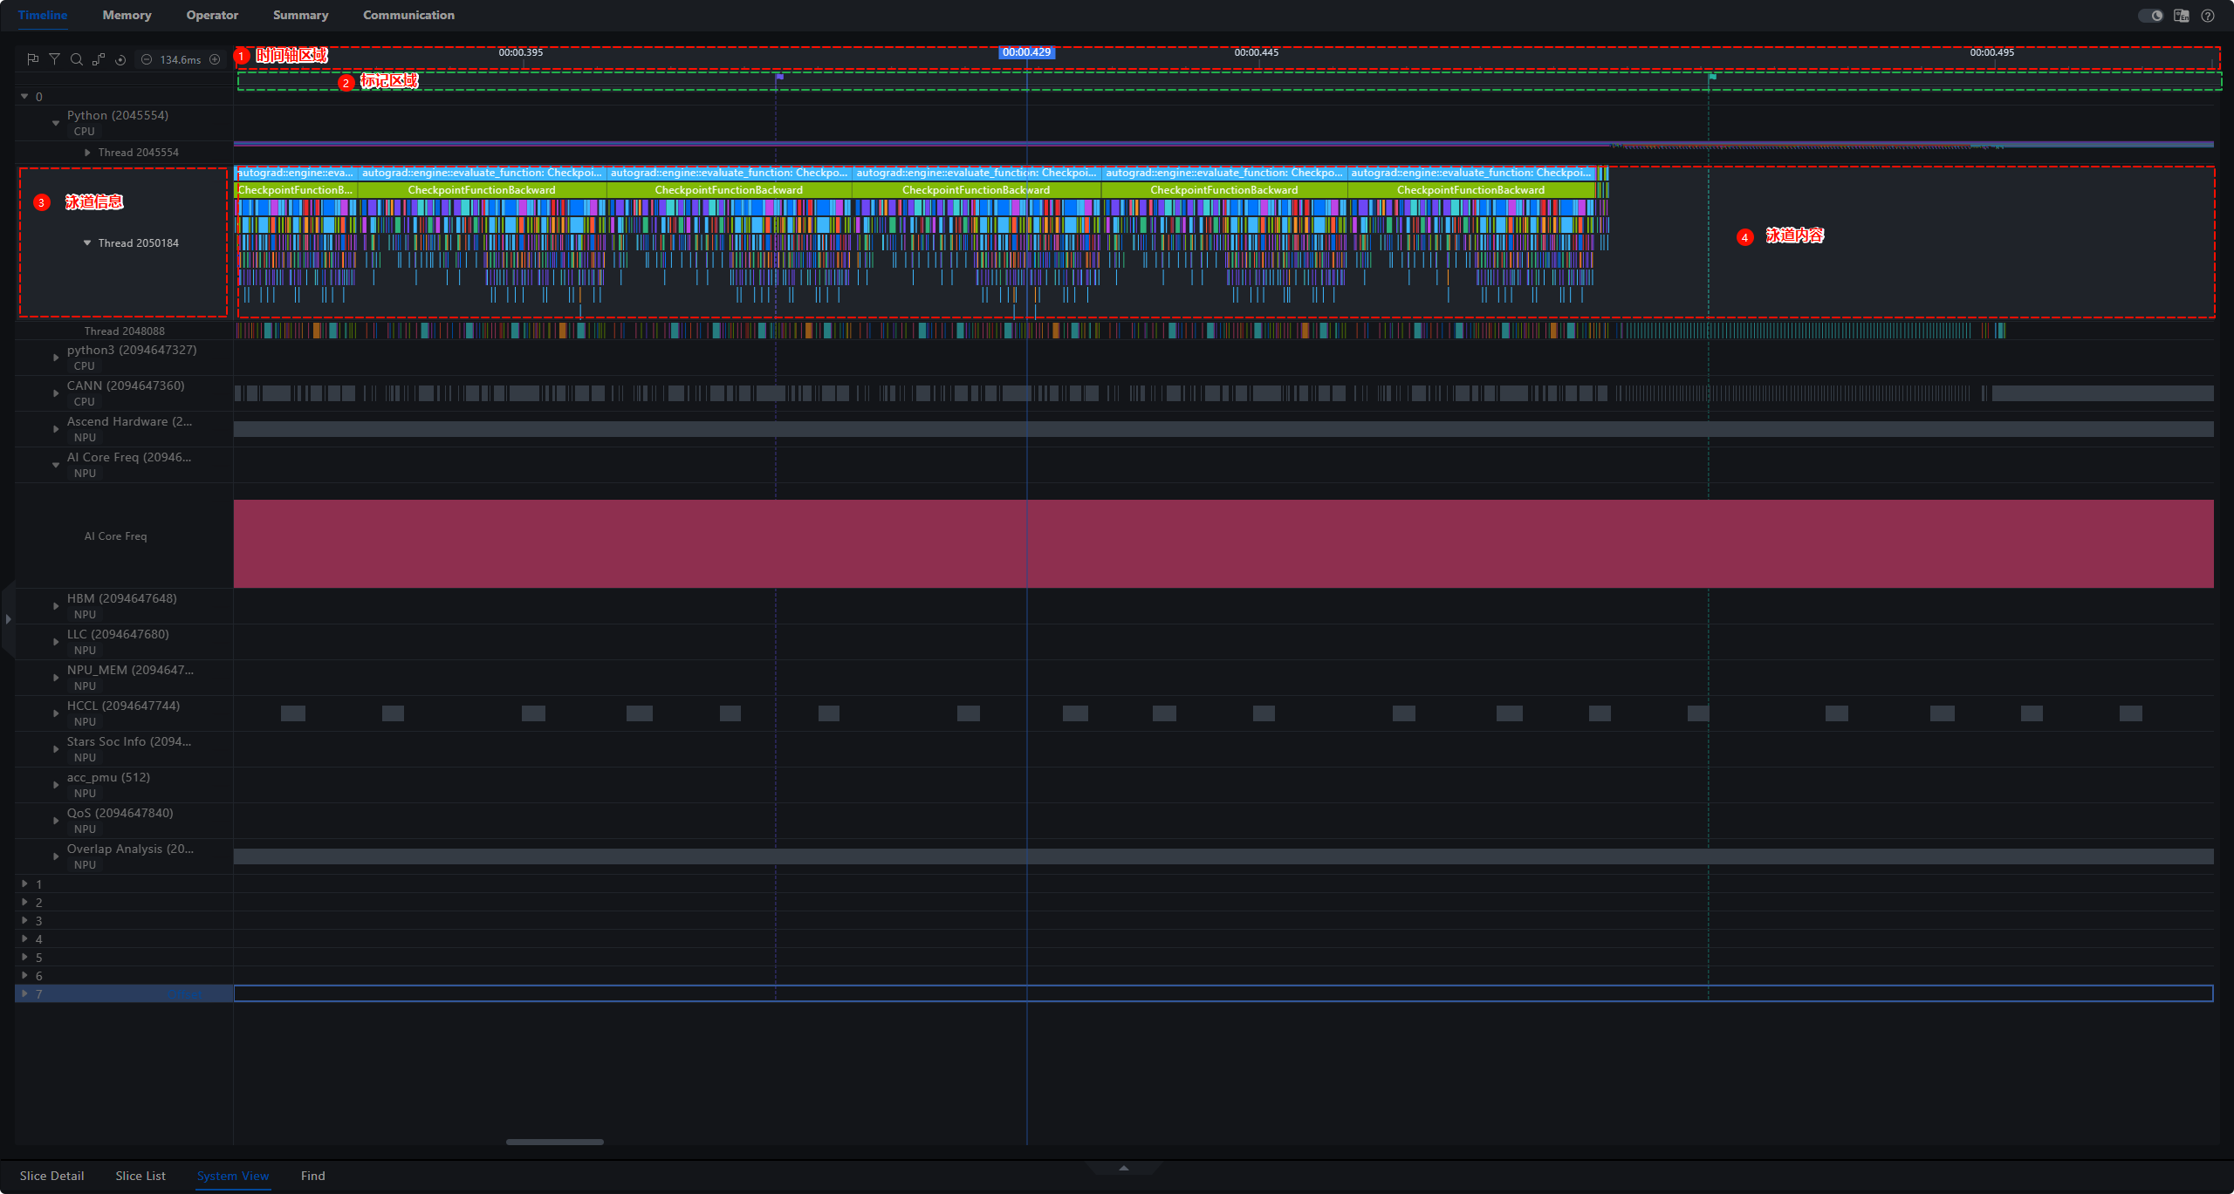
Task: Open the Slice Detail bottom tab
Action: (x=51, y=1176)
